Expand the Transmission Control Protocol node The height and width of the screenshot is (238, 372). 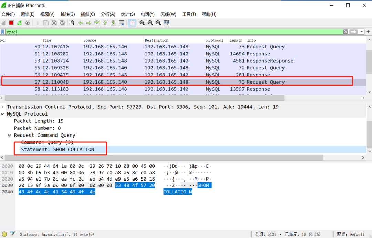pyautogui.click(x=3, y=107)
